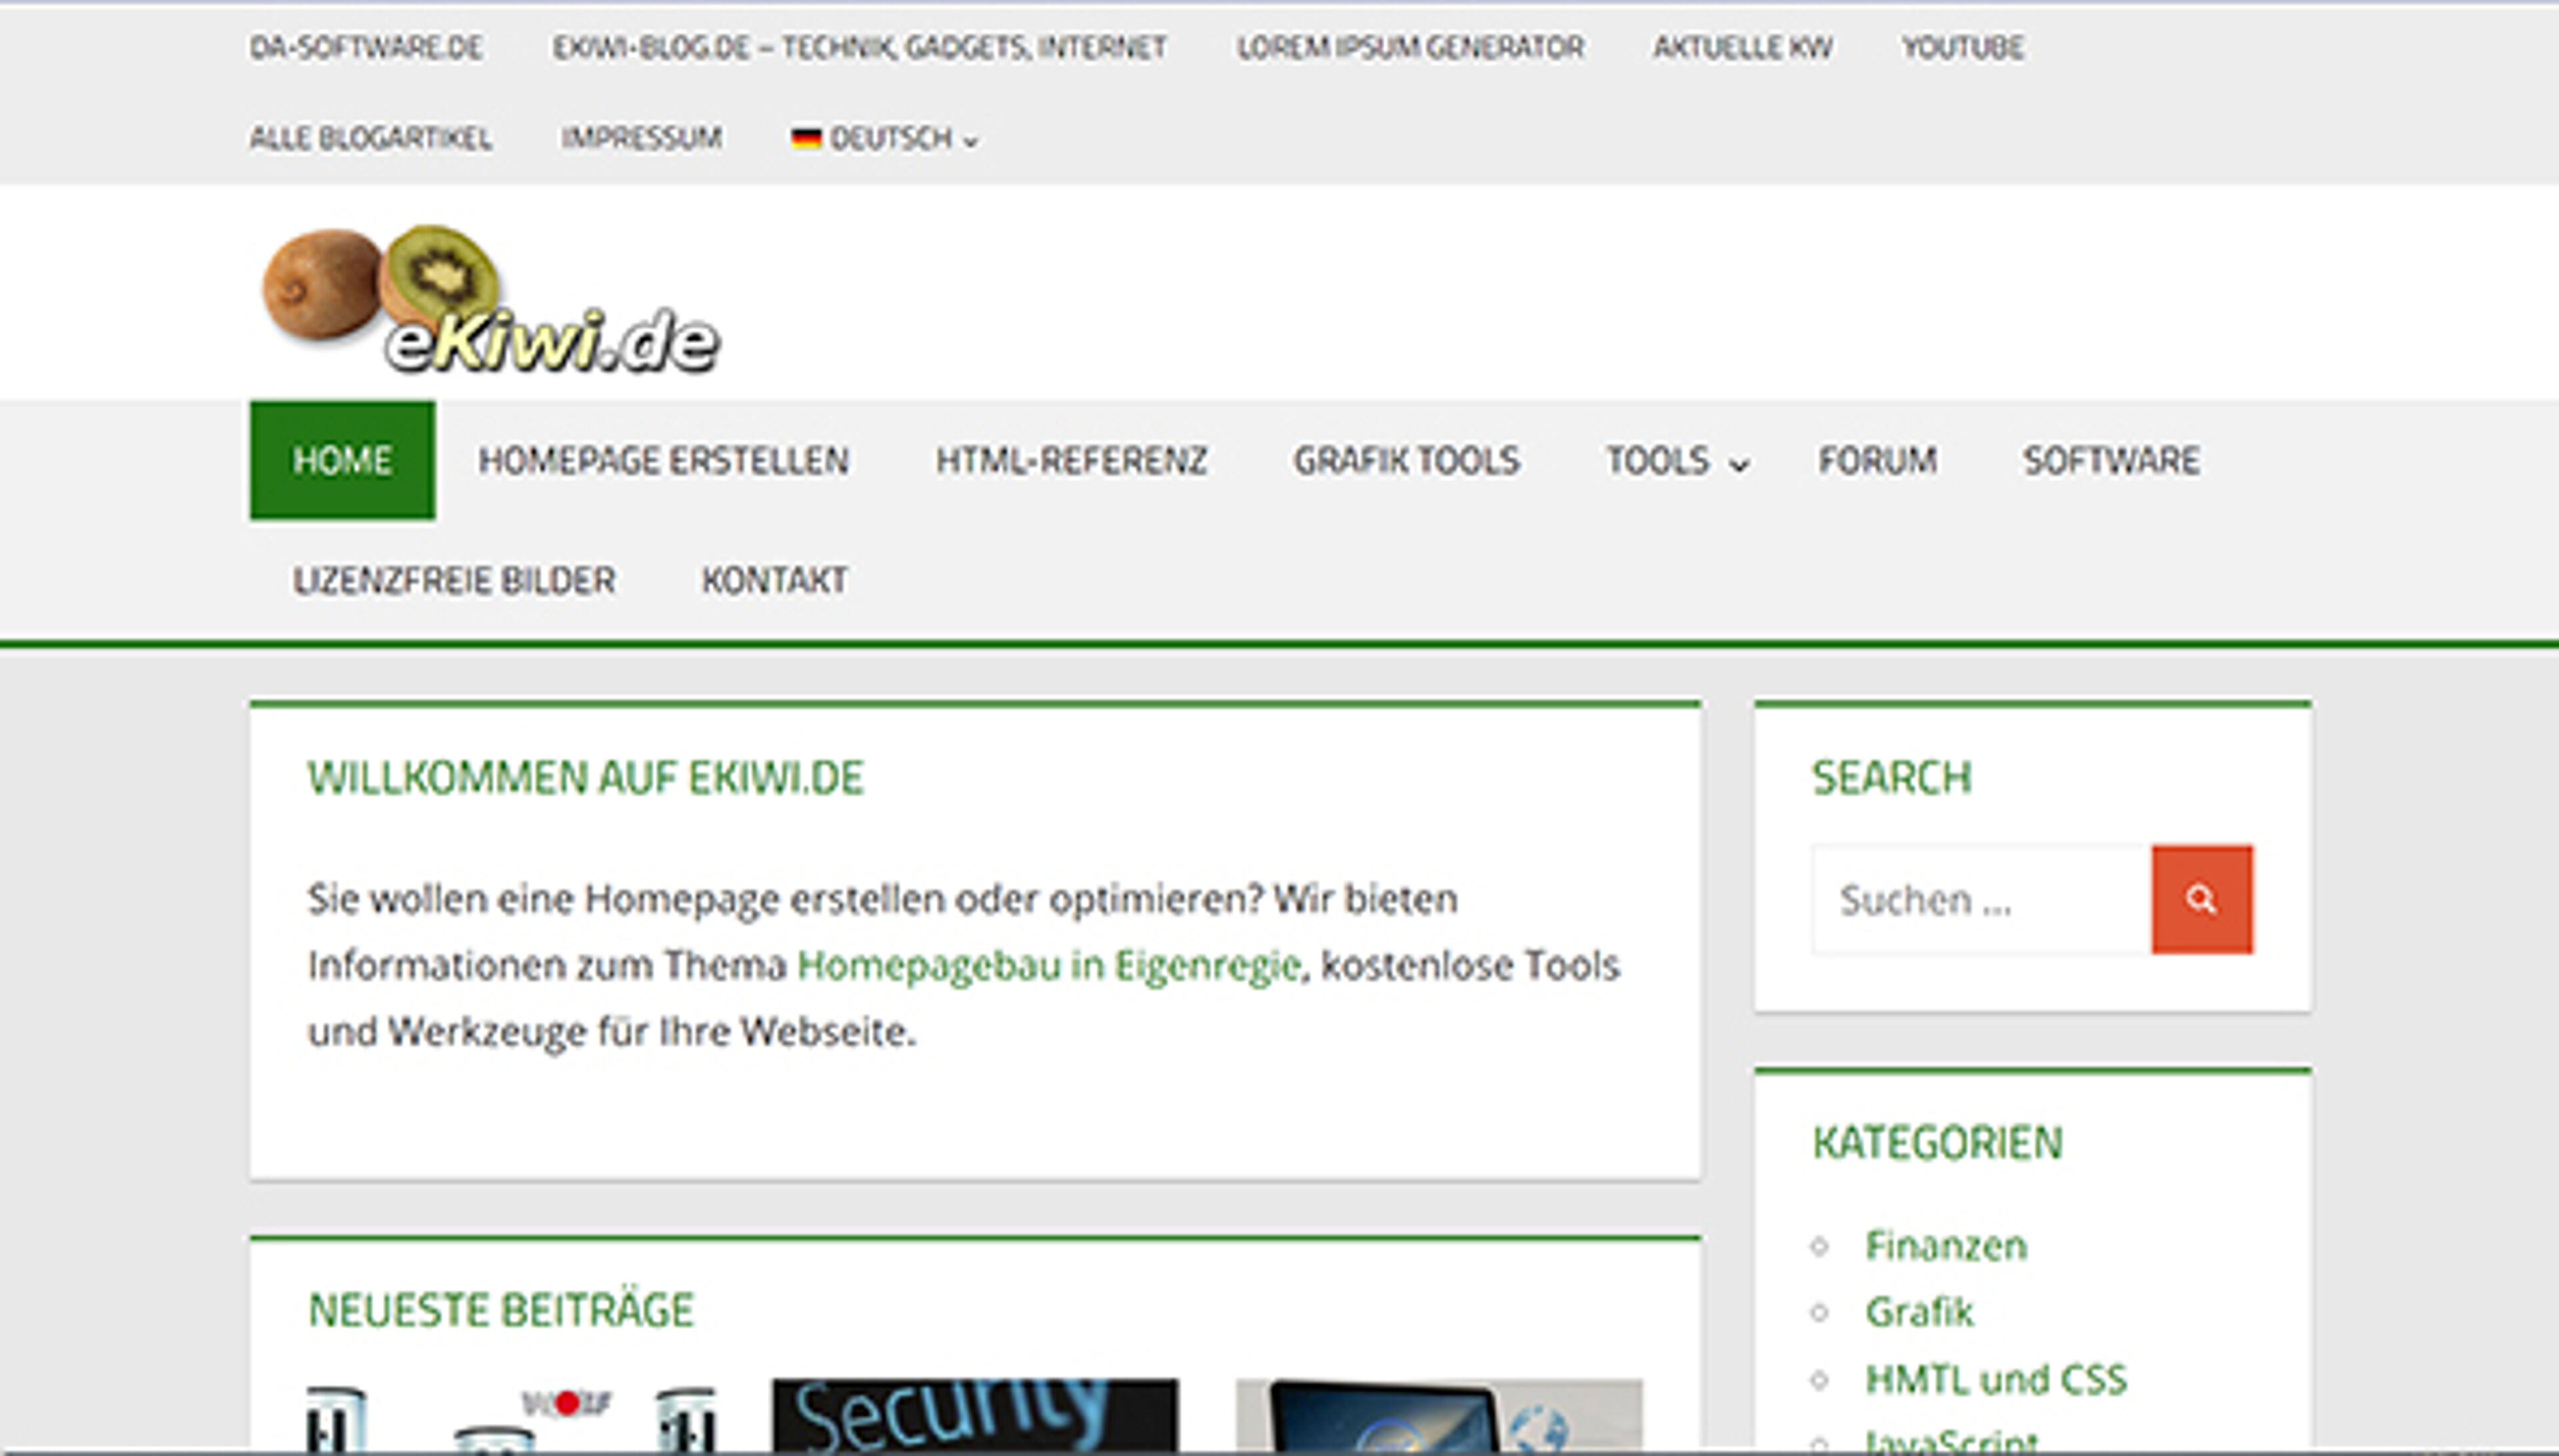The height and width of the screenshot is (1456, 2559).
Task: Click the SOFTWARE menu item
Action: point(2110,461)
